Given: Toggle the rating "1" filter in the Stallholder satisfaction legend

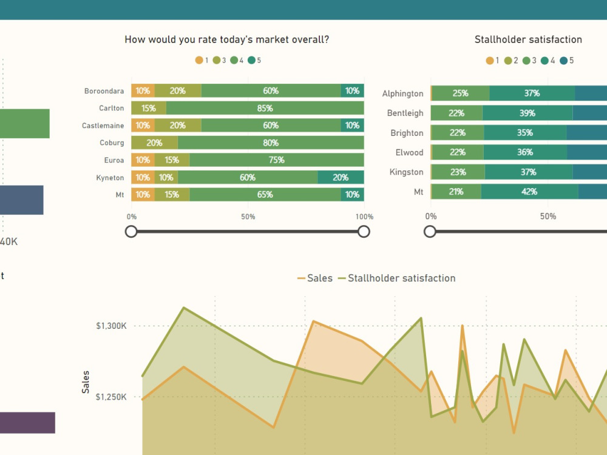Looking at the screenshot, I should 490,60.
